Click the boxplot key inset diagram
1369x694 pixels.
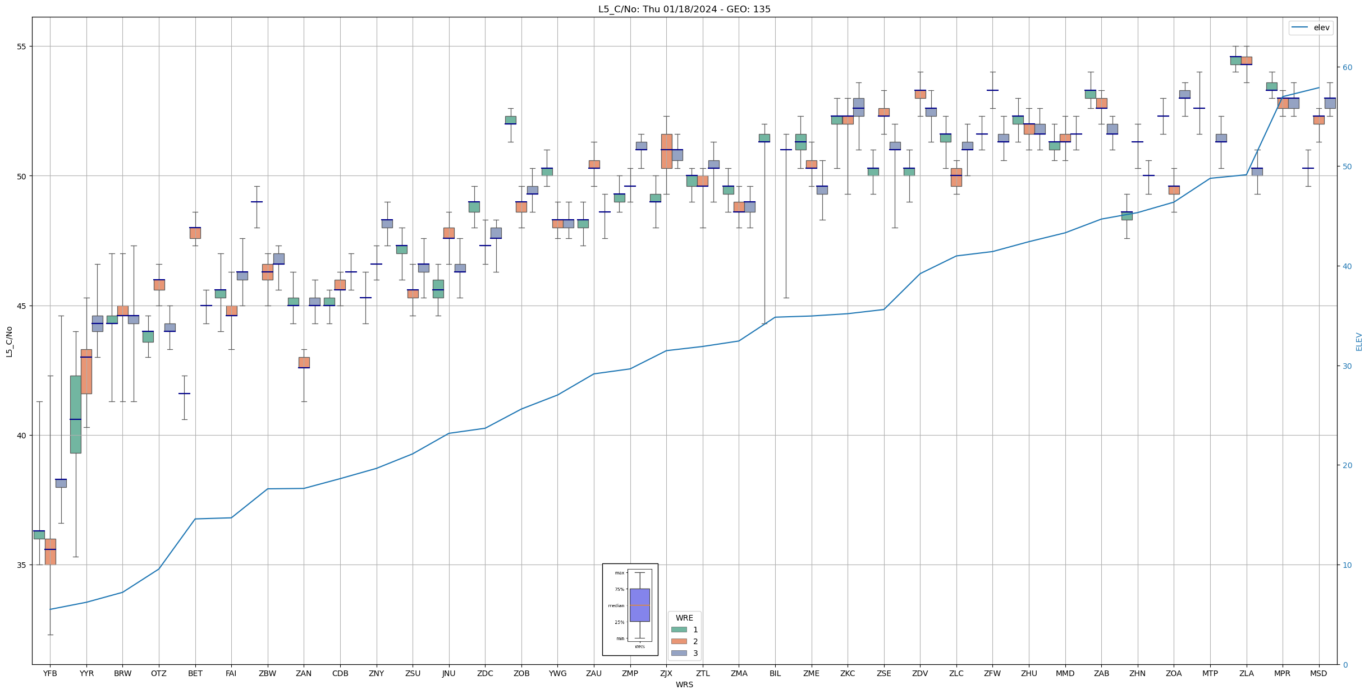click(x=630, y=609)
